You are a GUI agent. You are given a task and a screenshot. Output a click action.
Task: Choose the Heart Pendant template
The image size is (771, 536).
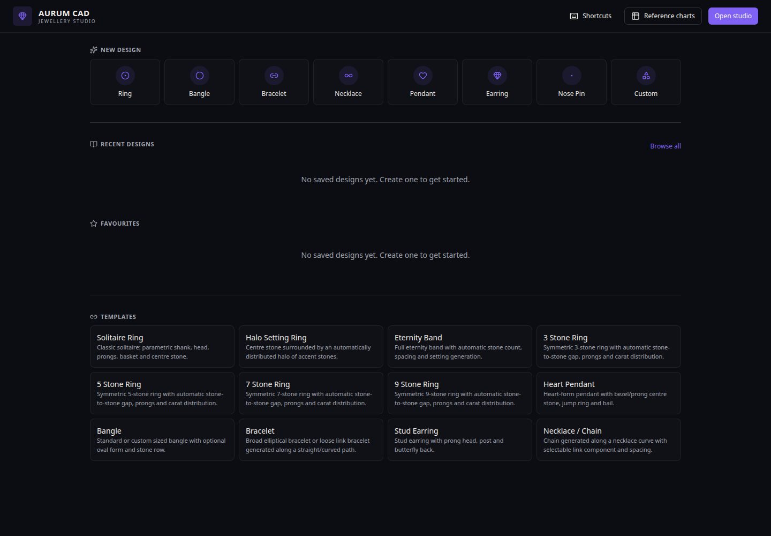coord(609,393)
